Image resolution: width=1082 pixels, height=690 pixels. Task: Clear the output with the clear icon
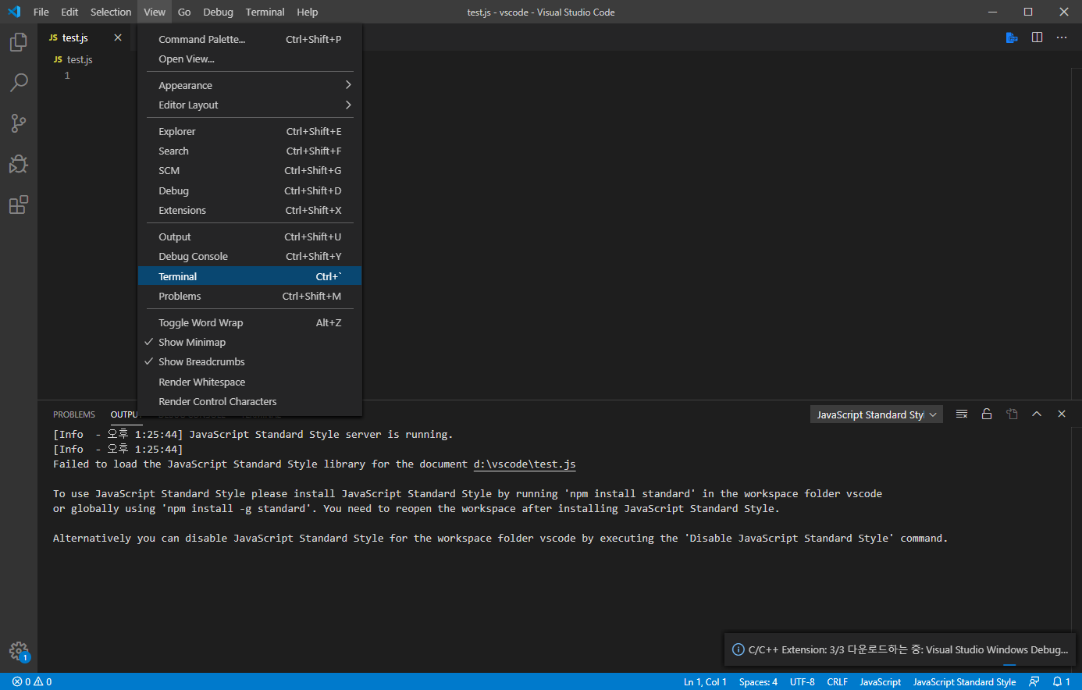962,414
